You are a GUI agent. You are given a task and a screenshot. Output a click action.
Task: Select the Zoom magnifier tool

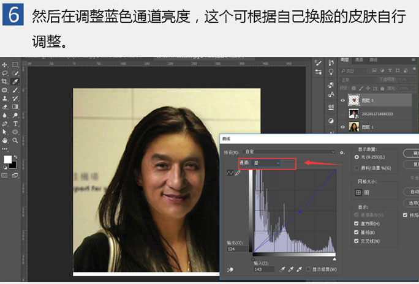pyautogui.click(x=15, y=140)
